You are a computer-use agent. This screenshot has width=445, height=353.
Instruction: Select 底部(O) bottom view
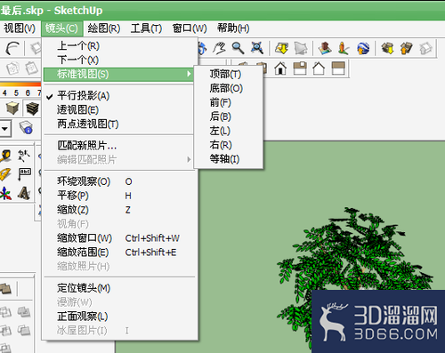point(229,88)
